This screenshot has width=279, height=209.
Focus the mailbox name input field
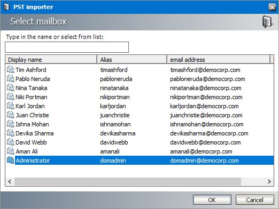[x=67, y=47]
